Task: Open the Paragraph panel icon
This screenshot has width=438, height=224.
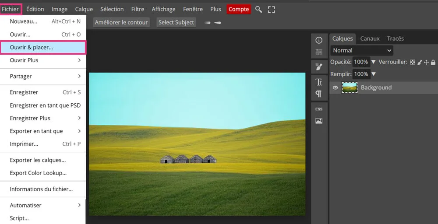Action: coord(319,94)
